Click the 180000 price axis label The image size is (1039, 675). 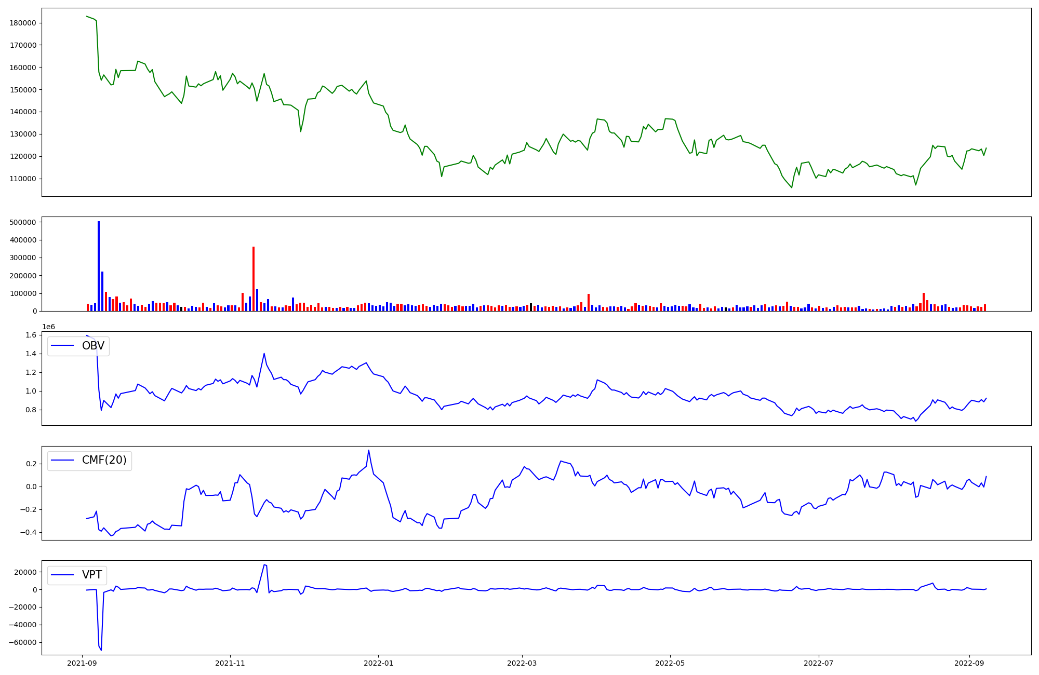tap(23, 23)
